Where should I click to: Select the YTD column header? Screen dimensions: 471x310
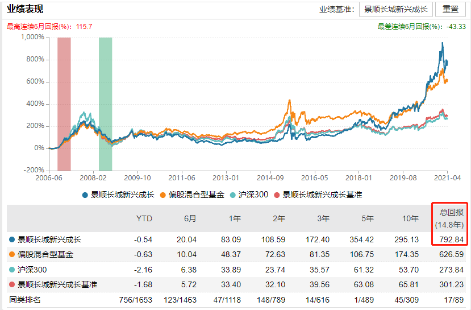click(x=144, y=218)
